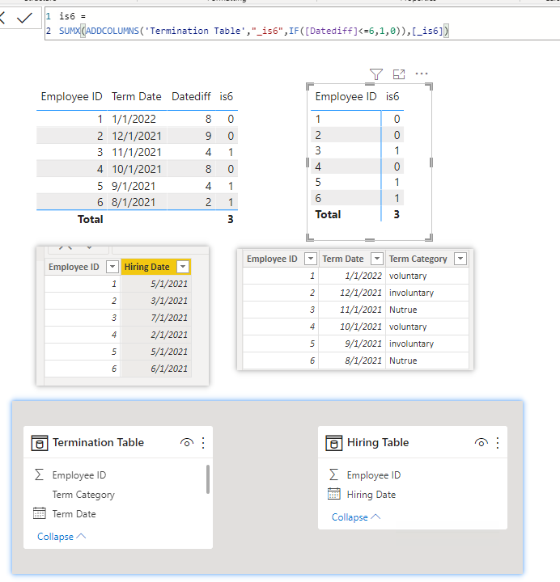Select Hiring Date field in Hiring Table
Image resolution: width=560 pixels, height=582 pixels.
[x=371, y=495]
